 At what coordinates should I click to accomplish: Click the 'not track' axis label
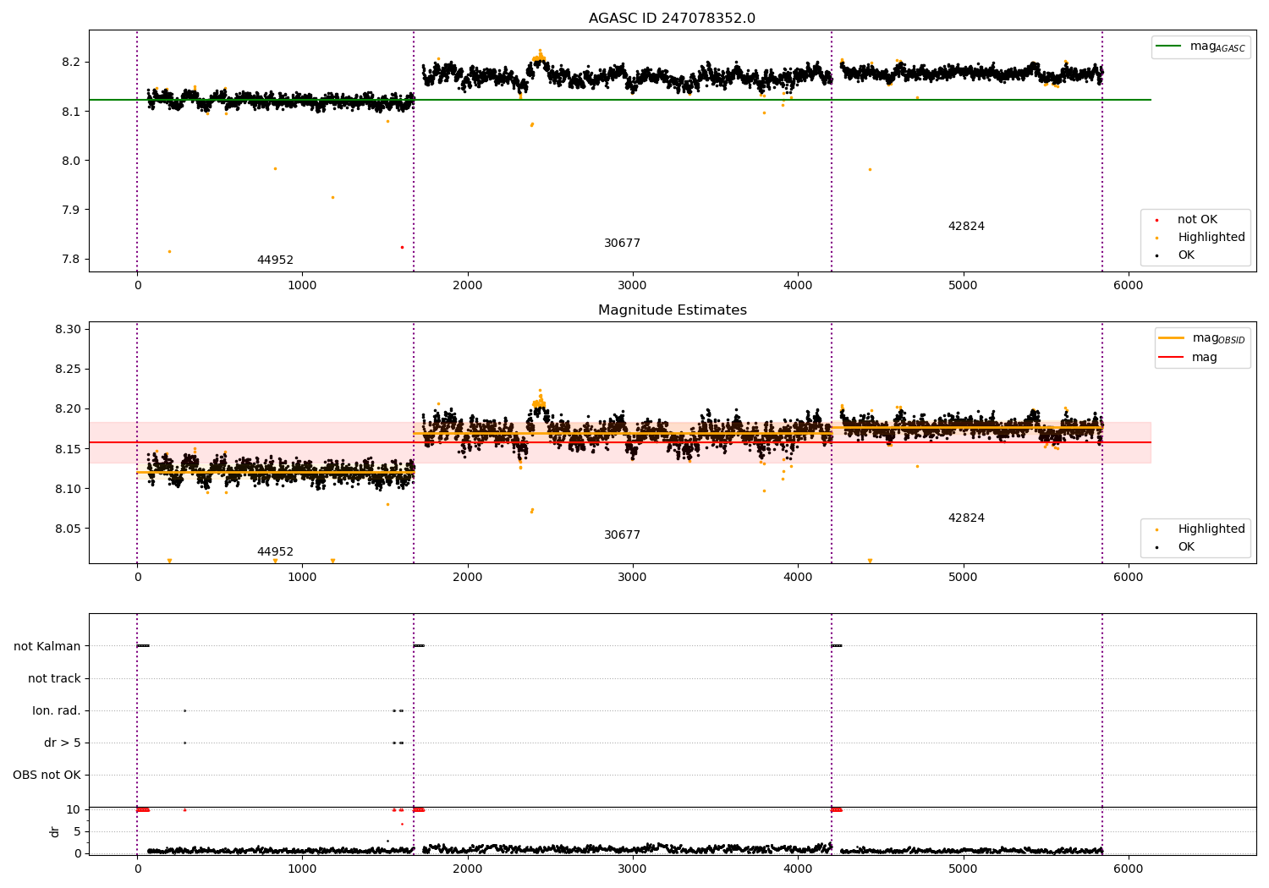coord(54,679)
